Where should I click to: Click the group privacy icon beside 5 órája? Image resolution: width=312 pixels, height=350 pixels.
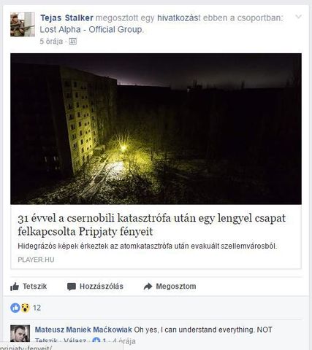coord(72,42)
